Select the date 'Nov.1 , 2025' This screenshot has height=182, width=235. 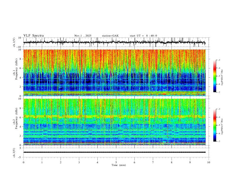[83, 36]
